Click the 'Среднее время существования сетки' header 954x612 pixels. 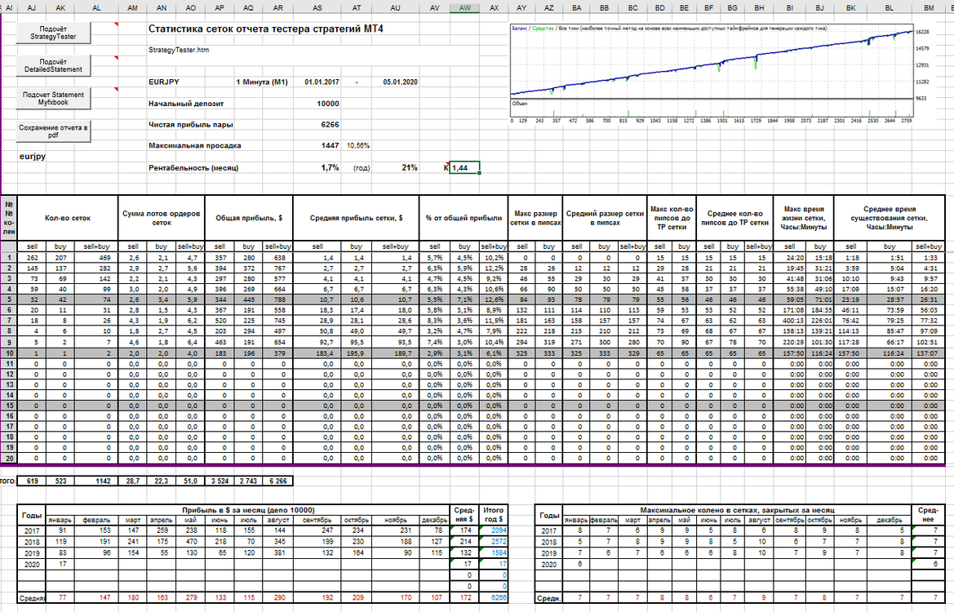coord(889,218)
